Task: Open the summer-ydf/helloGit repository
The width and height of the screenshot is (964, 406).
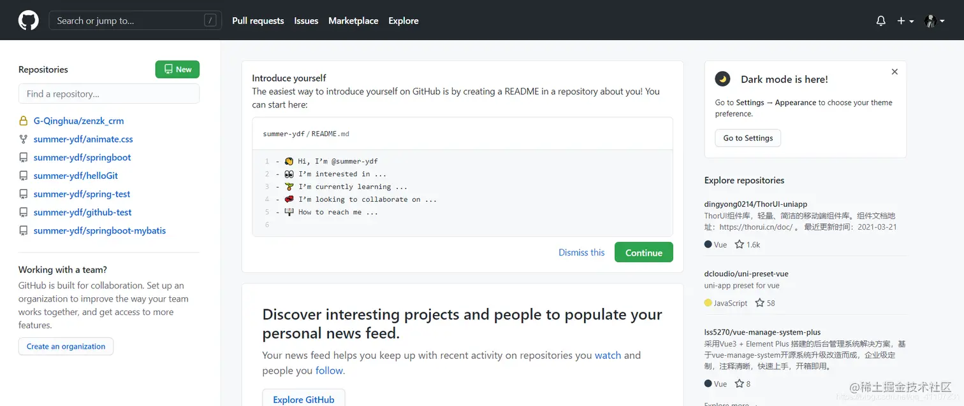Action: (x=76, y=176)
